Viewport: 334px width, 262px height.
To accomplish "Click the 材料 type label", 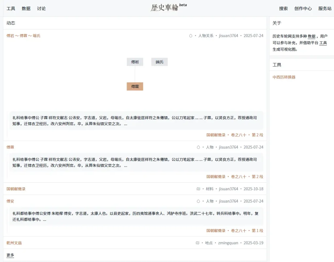I will coord(210,189).
